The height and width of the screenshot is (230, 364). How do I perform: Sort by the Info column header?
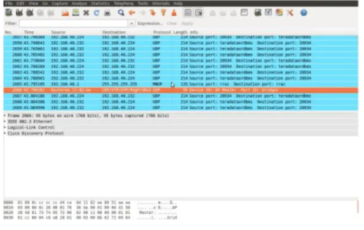194,32
